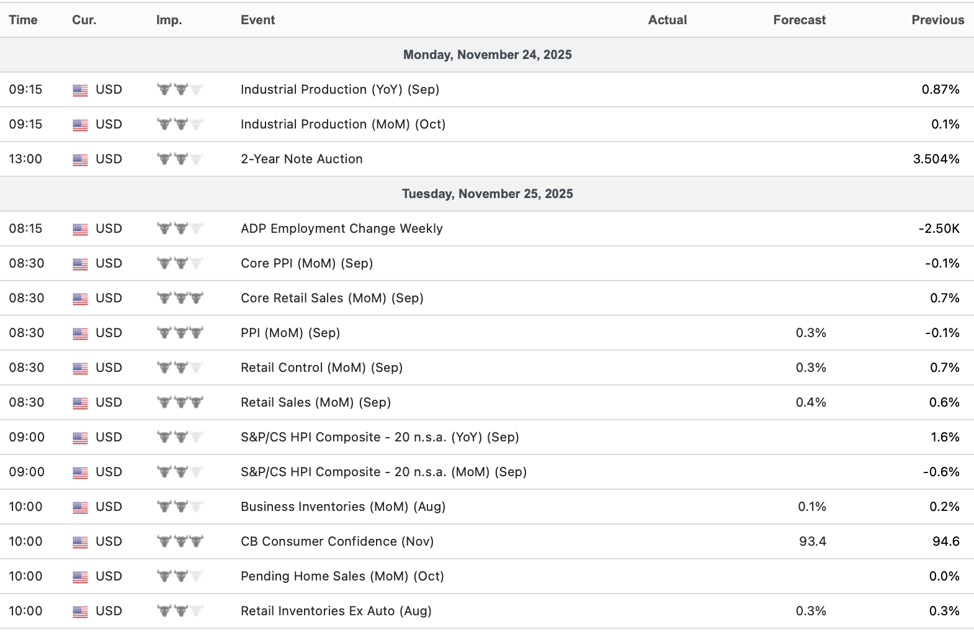Click the Imp. column header
This screenshot has height=632, width=974.
[169, 20]
